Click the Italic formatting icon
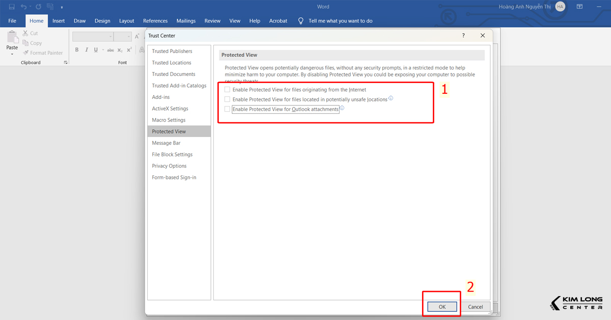Image resolution: width=611 pixels, height=320 pixels. pyautogui.click(x=87, y=50)
